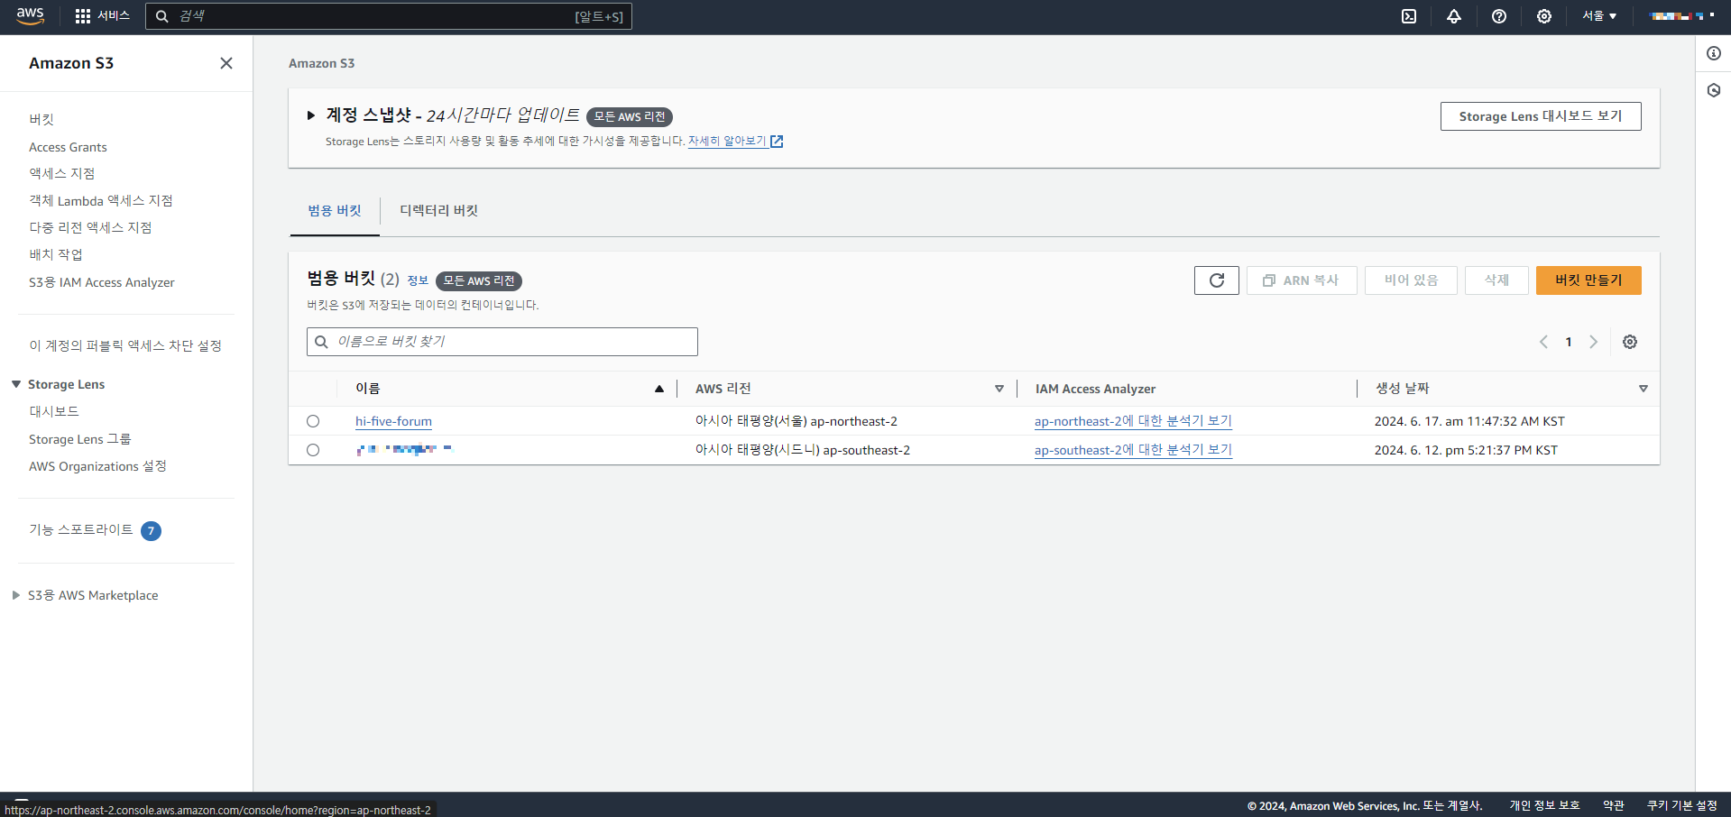Open the table preferences gear icon

pos(1630,342)
